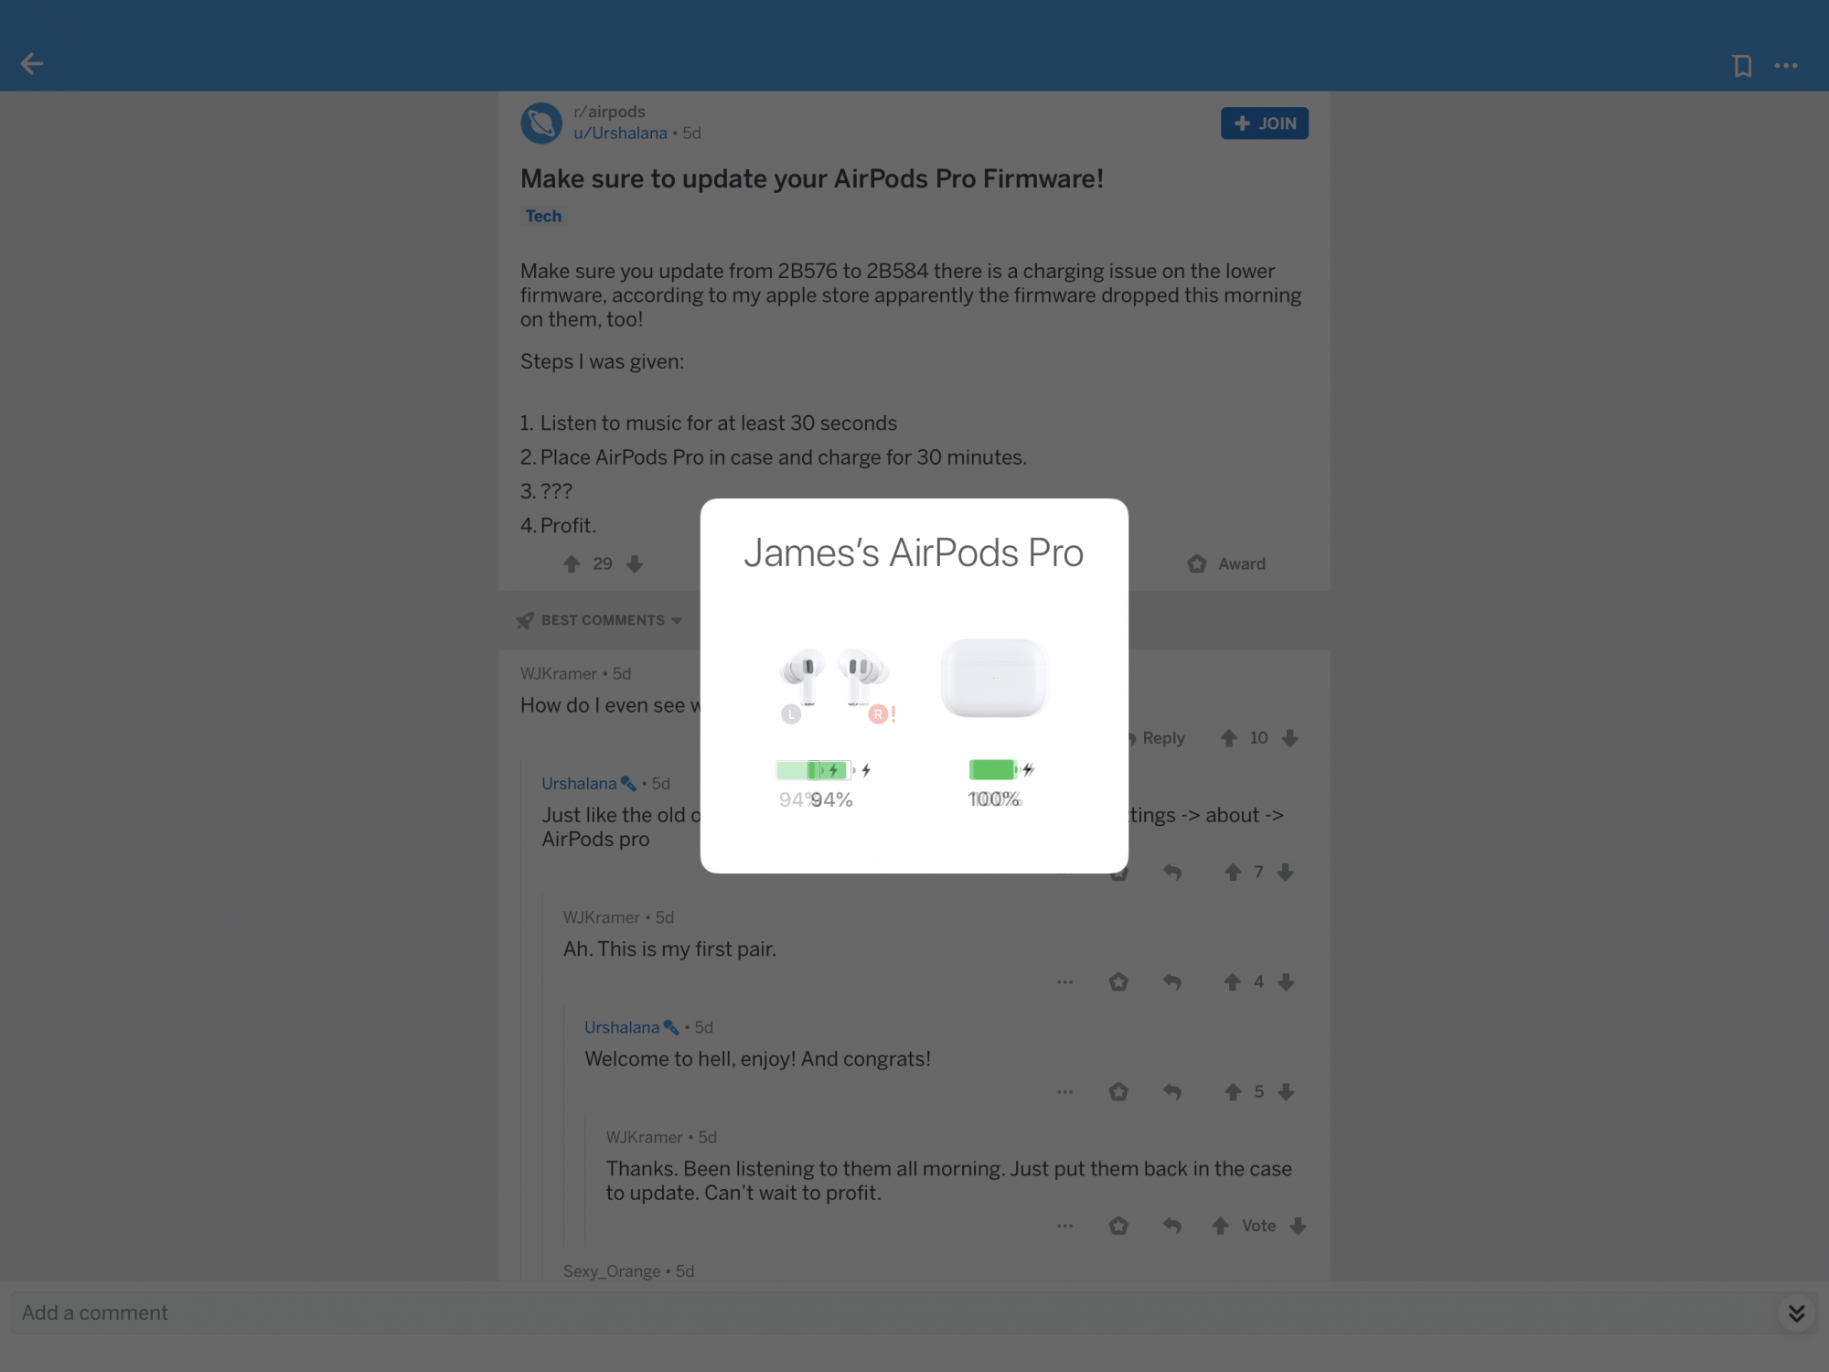Viewport: 1829px width, 1372px height.
Task: Open u/Urshalana profile link
Action: (x=620, y=133)
